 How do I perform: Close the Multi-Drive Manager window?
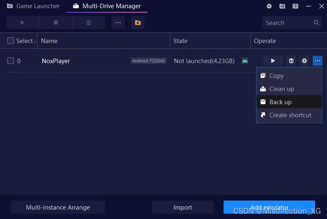point(321,6)
